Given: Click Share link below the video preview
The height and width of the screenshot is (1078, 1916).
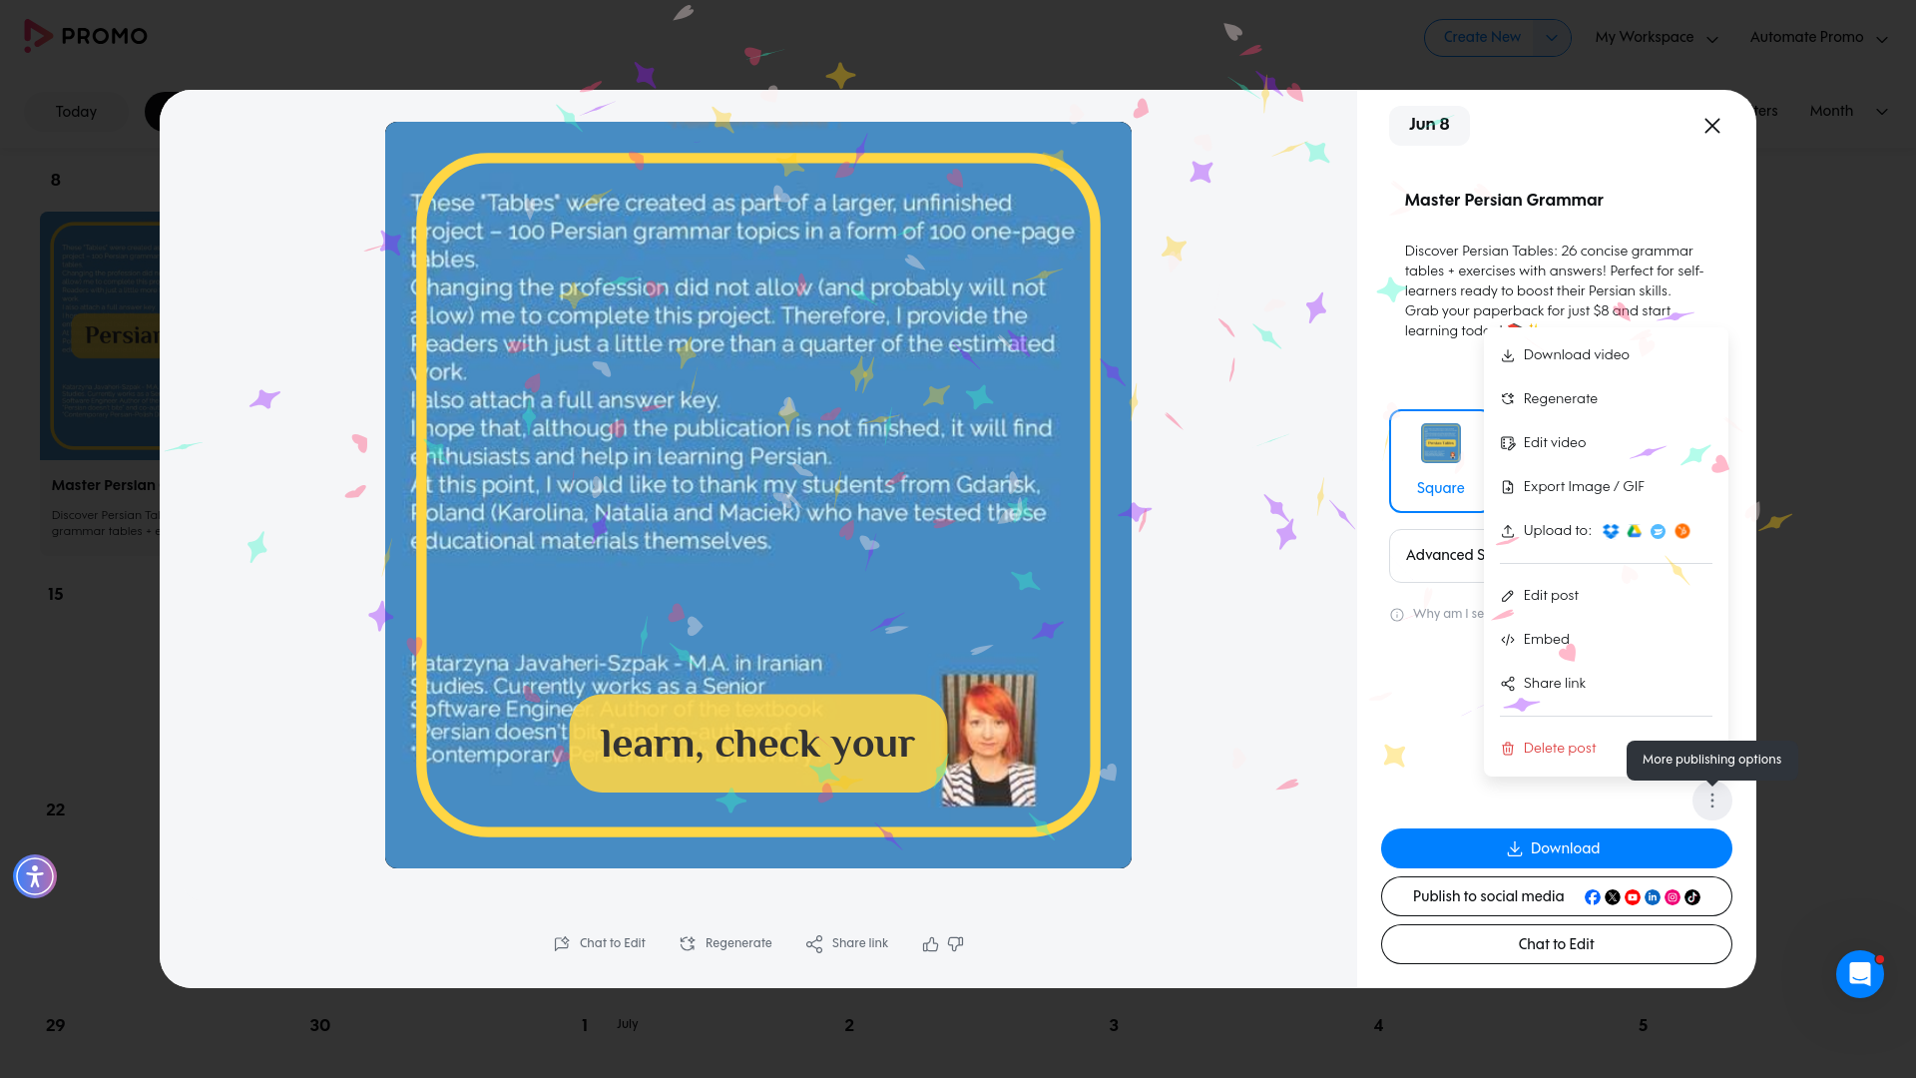Looking at the screenshot, I should click(x=846, y=943).
